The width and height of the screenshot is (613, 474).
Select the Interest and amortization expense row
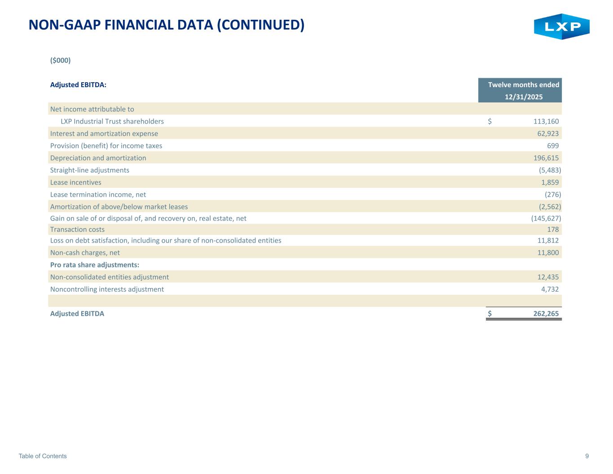click(x=104, y=133)
